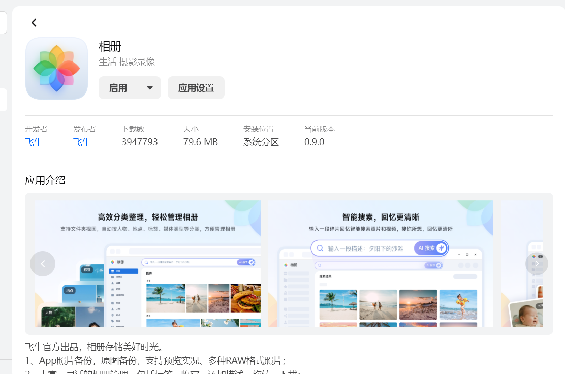Image resolution: width=565 pixels, height=374 pixels.
Task: Click the download count 3947793
Action: pyautogui.click(x=139, y=142)
